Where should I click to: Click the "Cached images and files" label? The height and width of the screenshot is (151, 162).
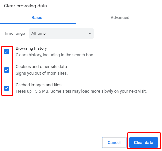click(x=39, y=85)
